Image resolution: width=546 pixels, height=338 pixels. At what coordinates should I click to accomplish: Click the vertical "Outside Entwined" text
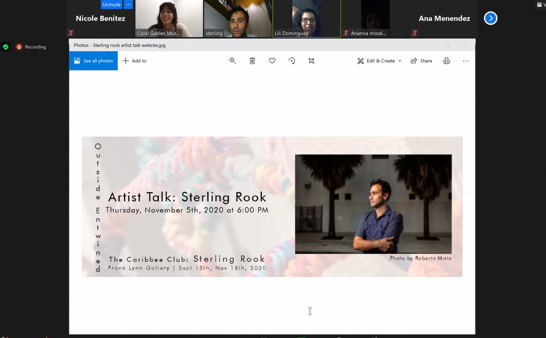(x=98, y=208)
